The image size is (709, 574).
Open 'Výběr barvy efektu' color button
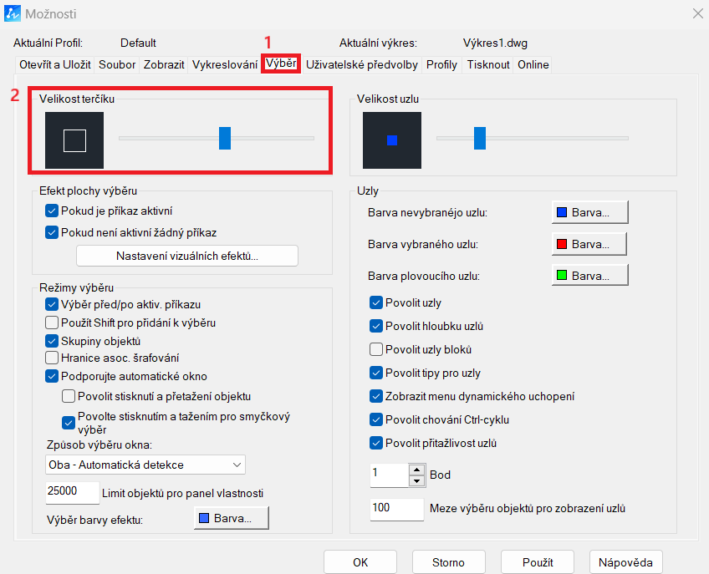(232, 519)
